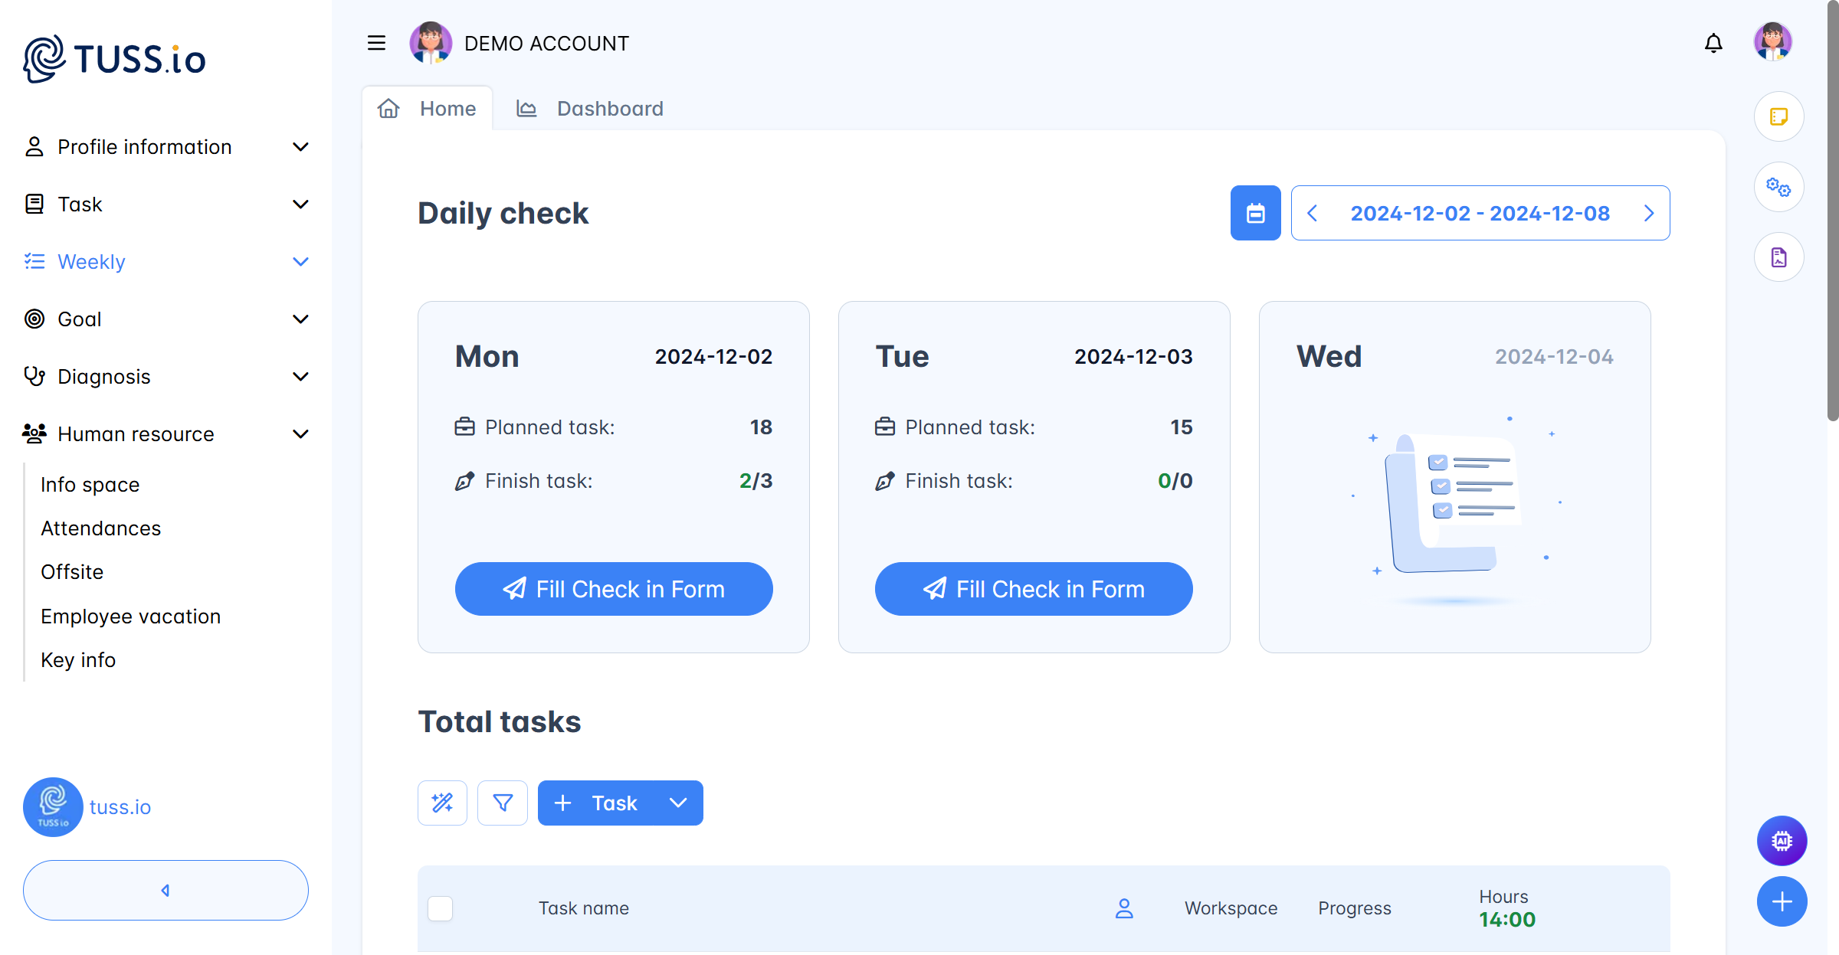Collapse the Human resource section
The width and height of the screenshot is (1839, 955).
pos(300,434)
